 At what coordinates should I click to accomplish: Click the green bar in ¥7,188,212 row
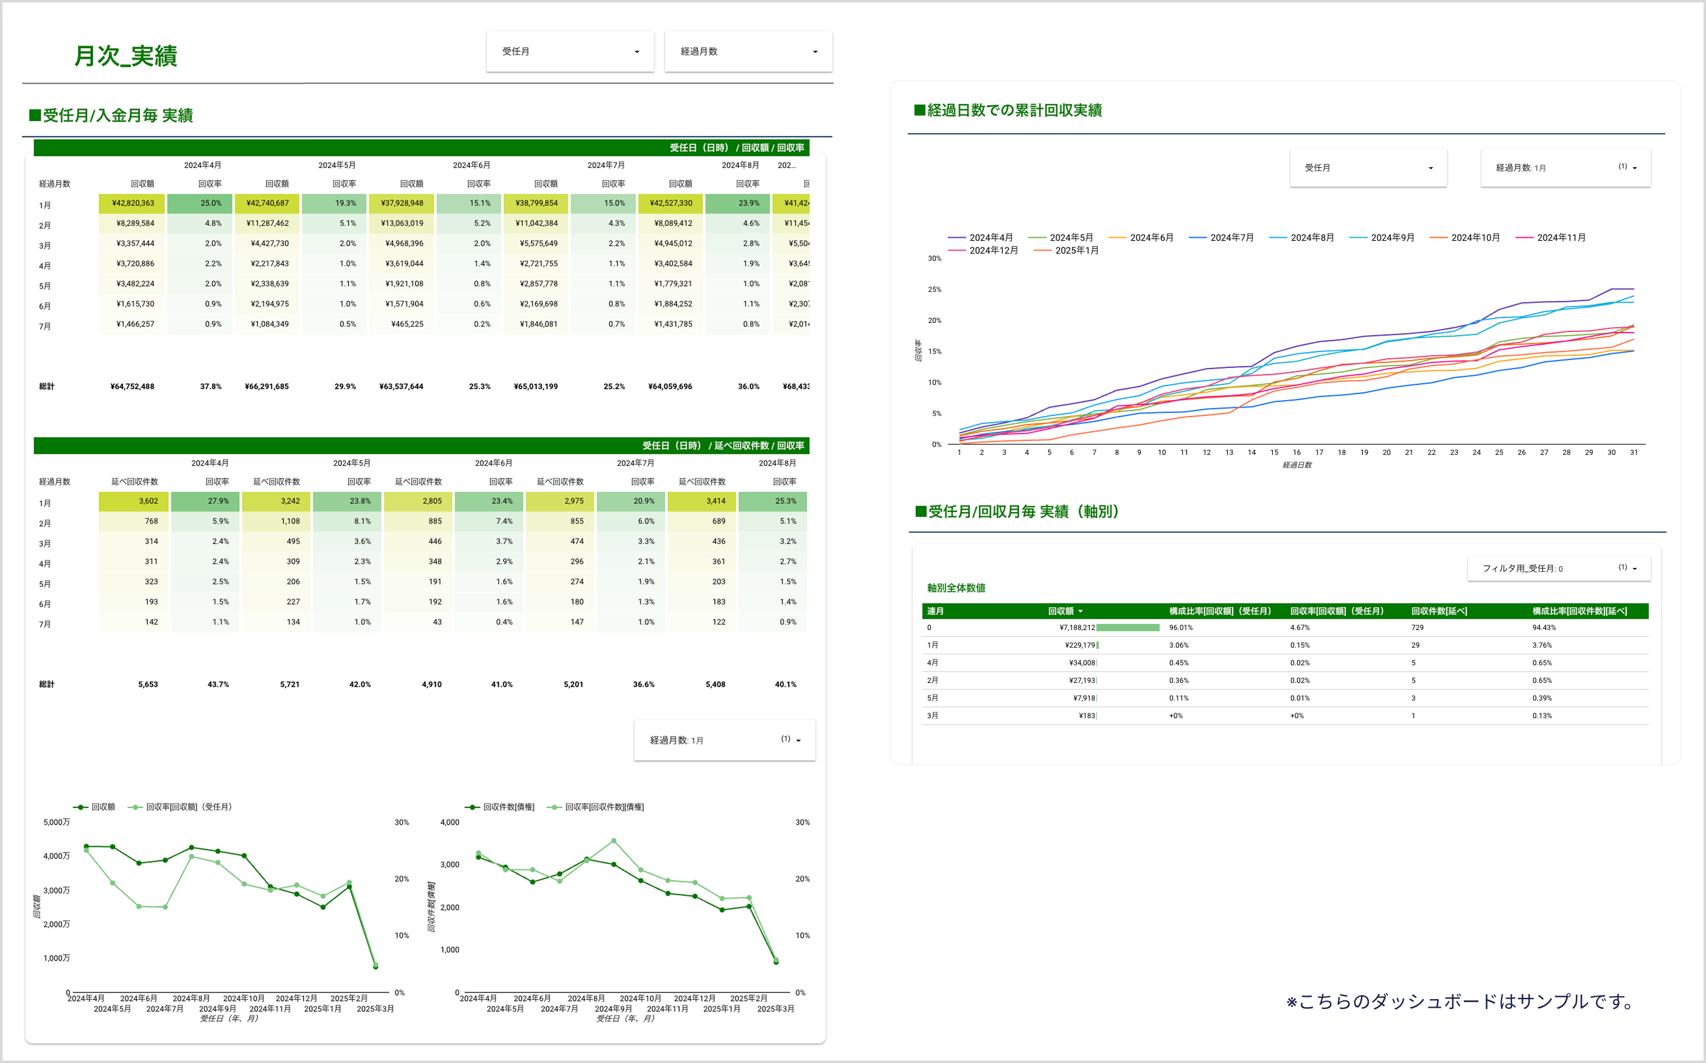pos(1127,628)
